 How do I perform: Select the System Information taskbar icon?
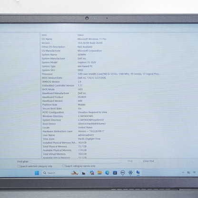pos(138,172)
